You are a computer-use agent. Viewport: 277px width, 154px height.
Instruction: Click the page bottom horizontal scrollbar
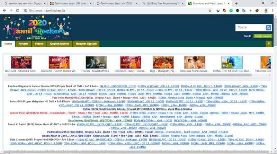pyautogui.click(x=136, y=152)
